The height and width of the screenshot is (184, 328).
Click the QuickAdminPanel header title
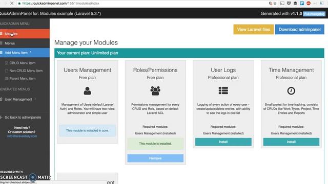(x=50, y=14)
